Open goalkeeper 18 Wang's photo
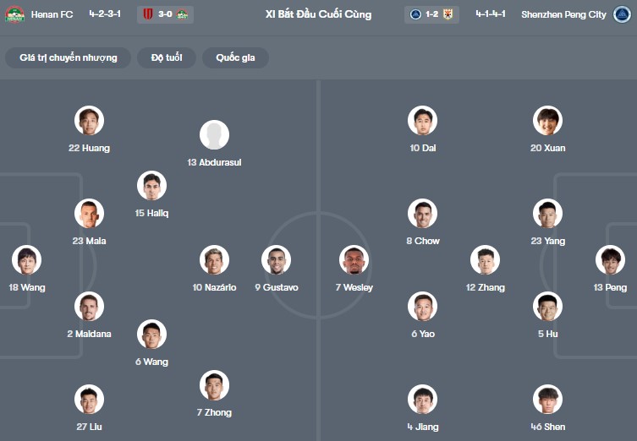The width and height of the screenshot is (637, 441). [27, 259]
